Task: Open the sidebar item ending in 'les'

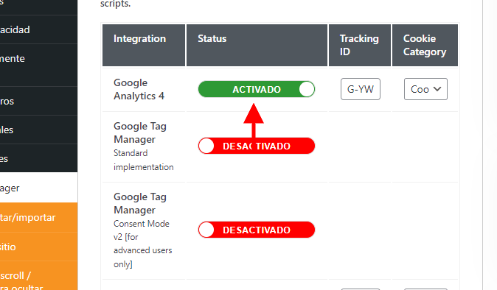Action: tap(38, 130)
